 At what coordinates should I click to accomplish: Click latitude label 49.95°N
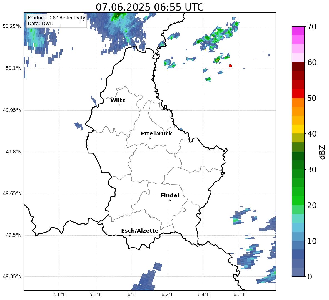click(x=12, y=110)
